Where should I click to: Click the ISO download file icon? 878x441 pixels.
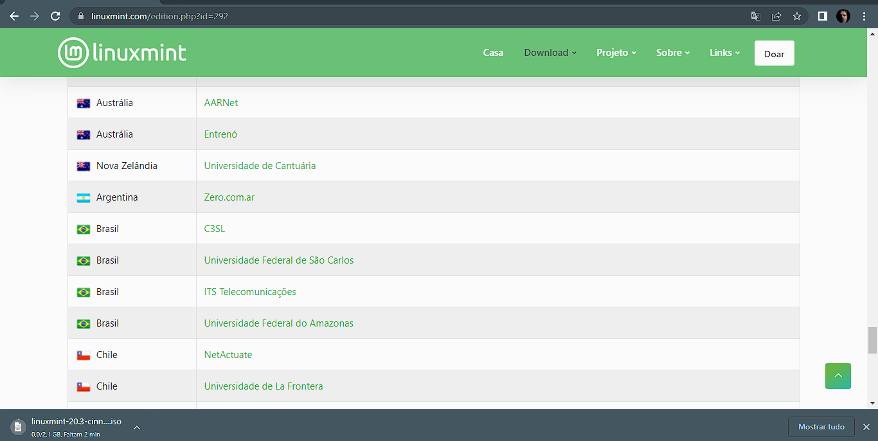18,426
